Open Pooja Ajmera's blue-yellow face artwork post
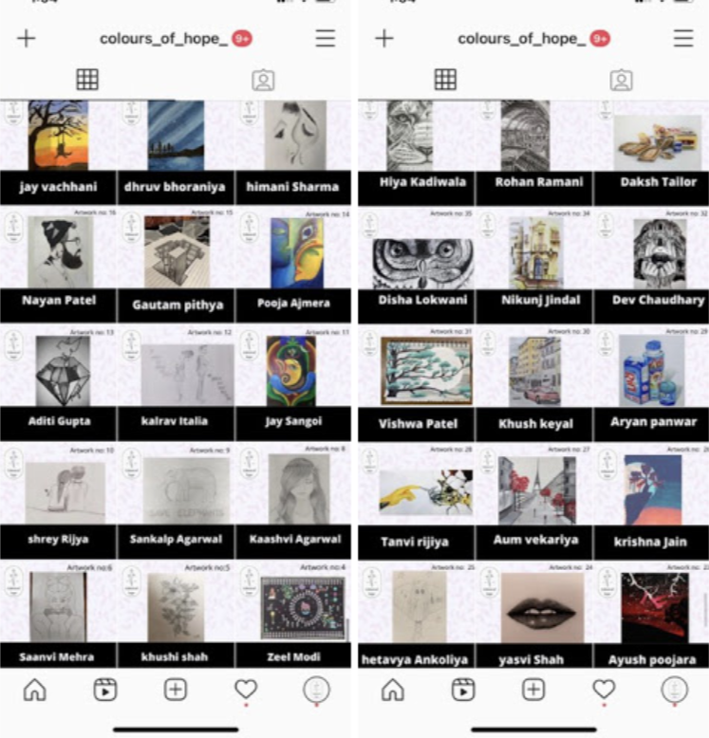Viewport: 709px width, 738px height. click(293, 265)
